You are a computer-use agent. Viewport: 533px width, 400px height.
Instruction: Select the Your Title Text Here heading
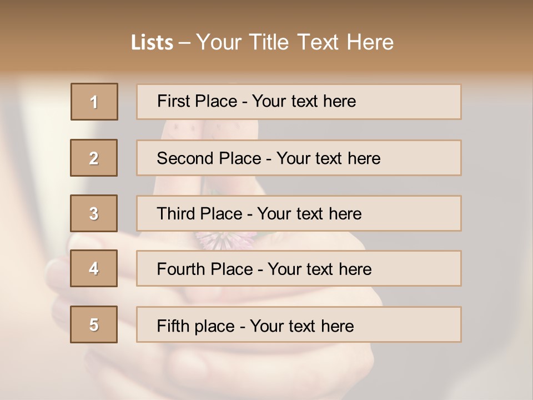(295, 42)
